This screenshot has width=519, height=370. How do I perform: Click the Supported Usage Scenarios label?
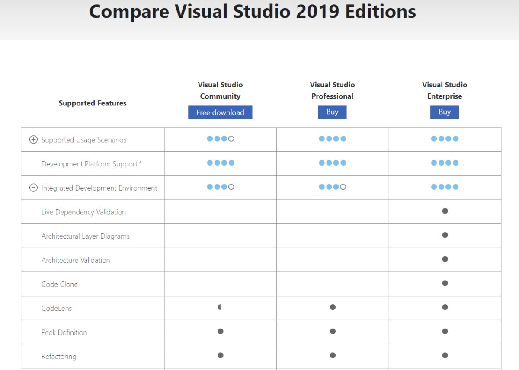coord(84,140)
